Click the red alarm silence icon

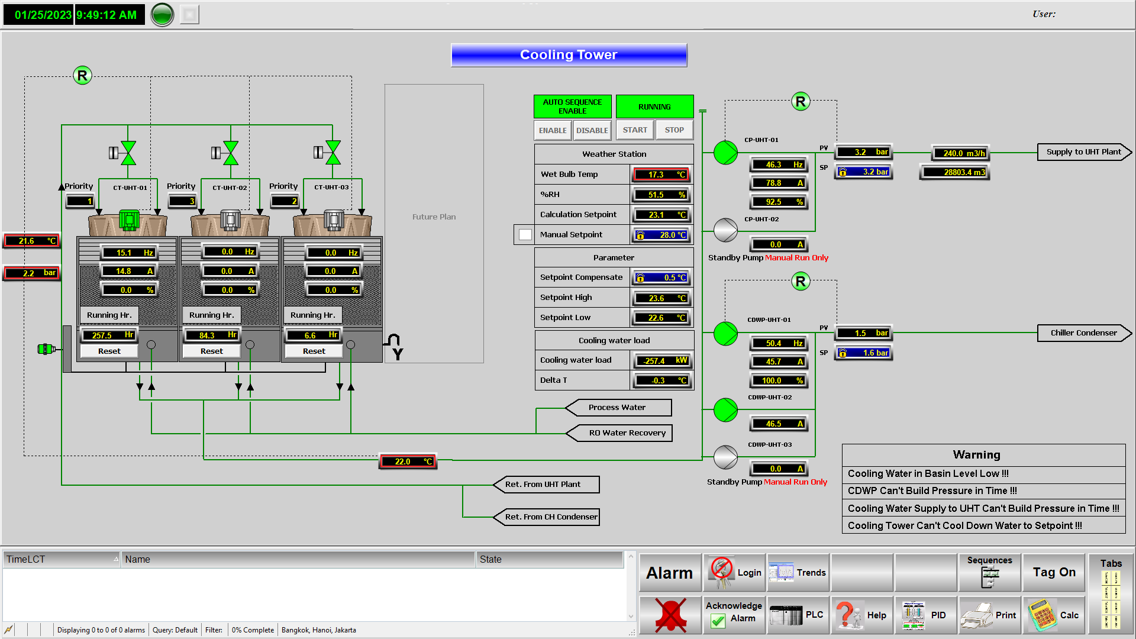click(x=670, y=615)
